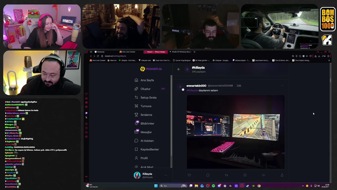
Task: Click the page zoom magnifier icon
Action: pyautogui.click(x=293, y=56)
